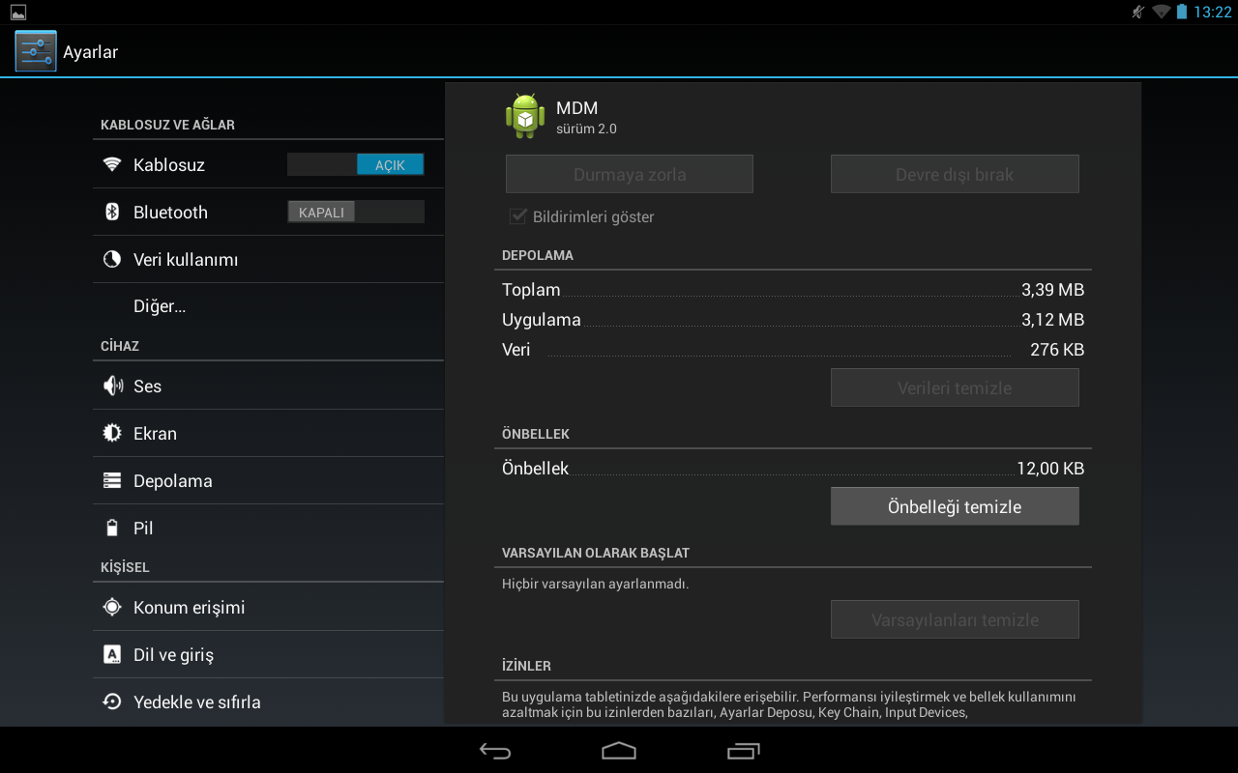Viewport: 1238px width, 773px height.
Task: Tap the MDM app name
Action: click(x=576, y=108)
